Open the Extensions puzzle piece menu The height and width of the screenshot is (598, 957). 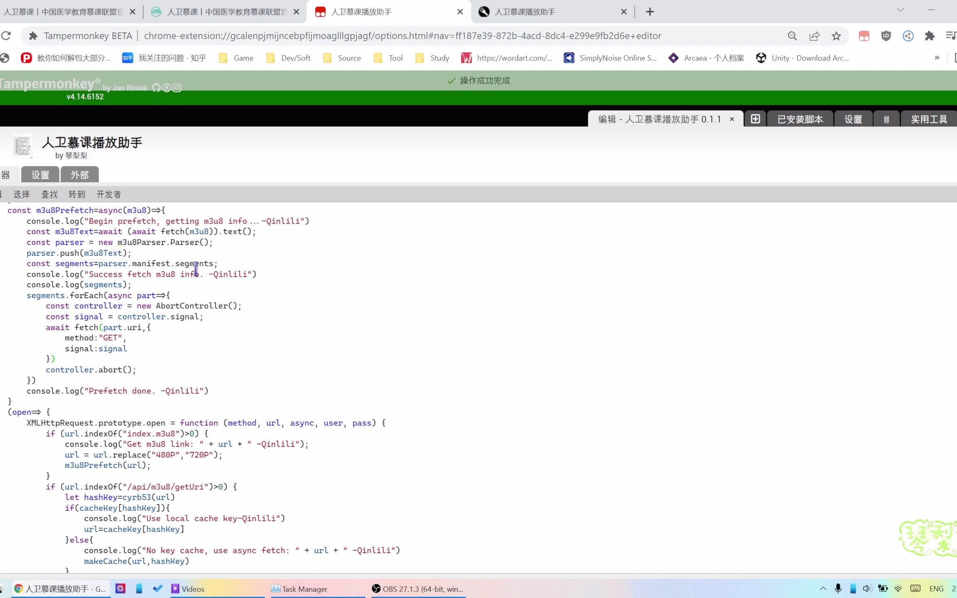930,36
